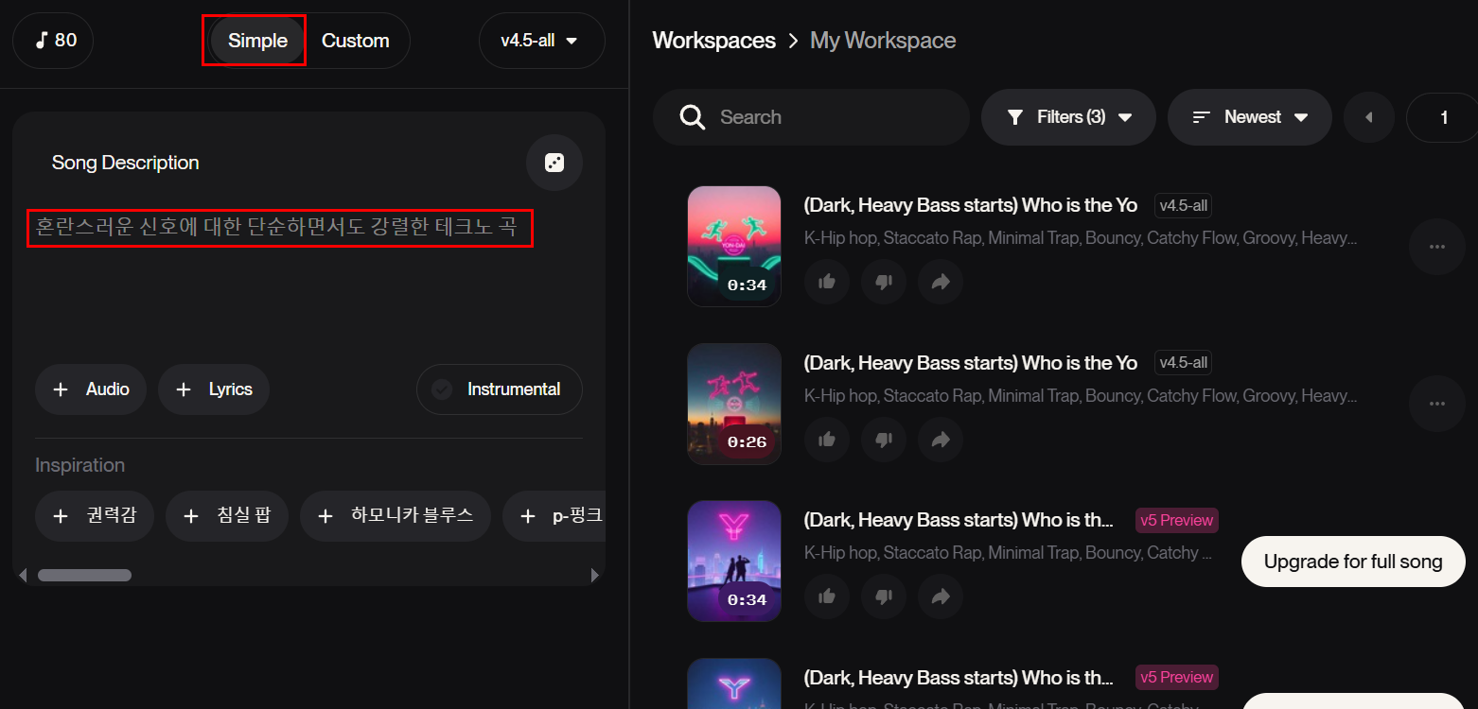Go to previous page arrow
The width and height of the screenshot is (1478, 709).
pos(1368,117)
